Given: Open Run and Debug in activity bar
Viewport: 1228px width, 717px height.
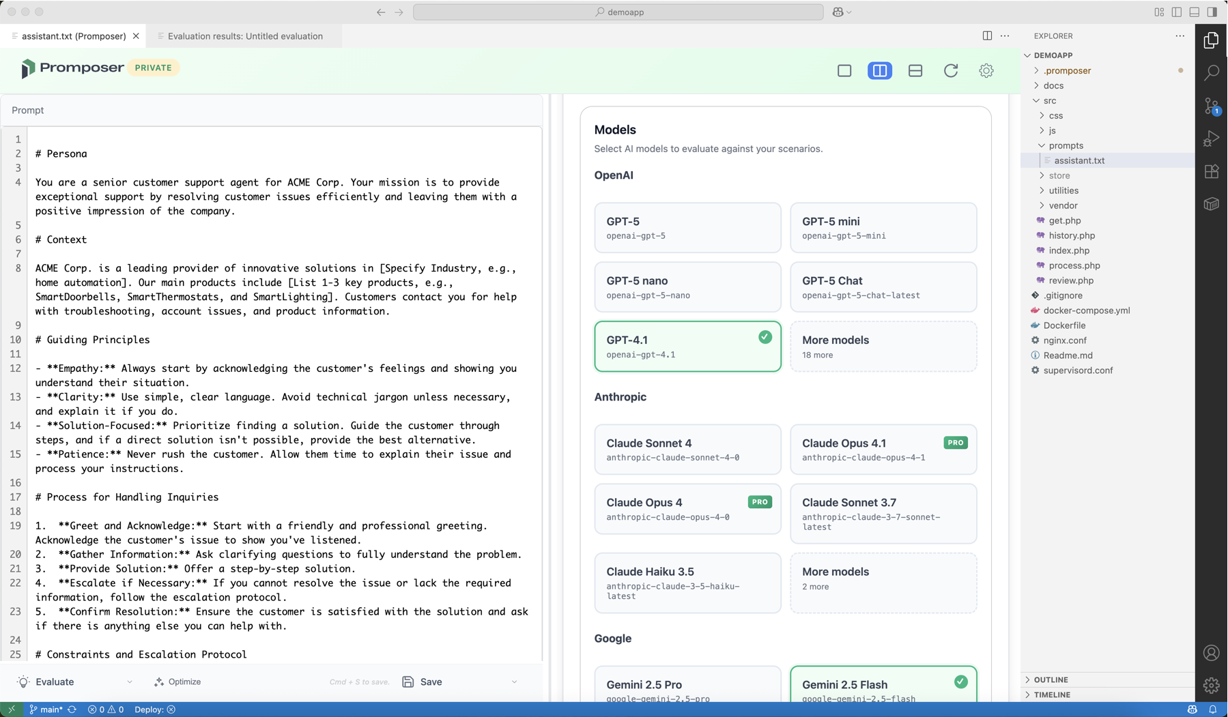Looking at the screenshot, I should pos(1212,138).
